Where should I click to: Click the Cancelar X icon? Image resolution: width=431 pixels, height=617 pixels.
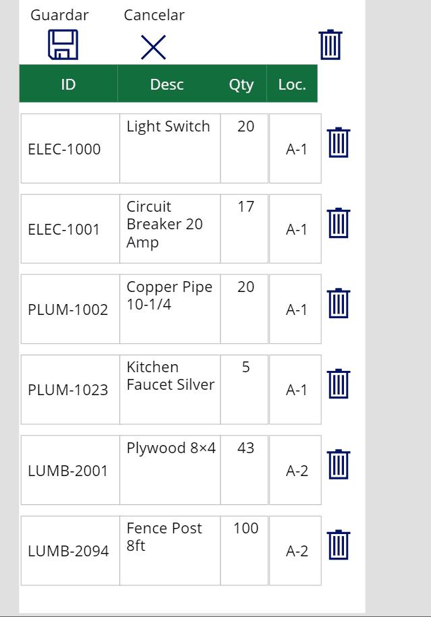pyautogui.click(x=154, y=47)
